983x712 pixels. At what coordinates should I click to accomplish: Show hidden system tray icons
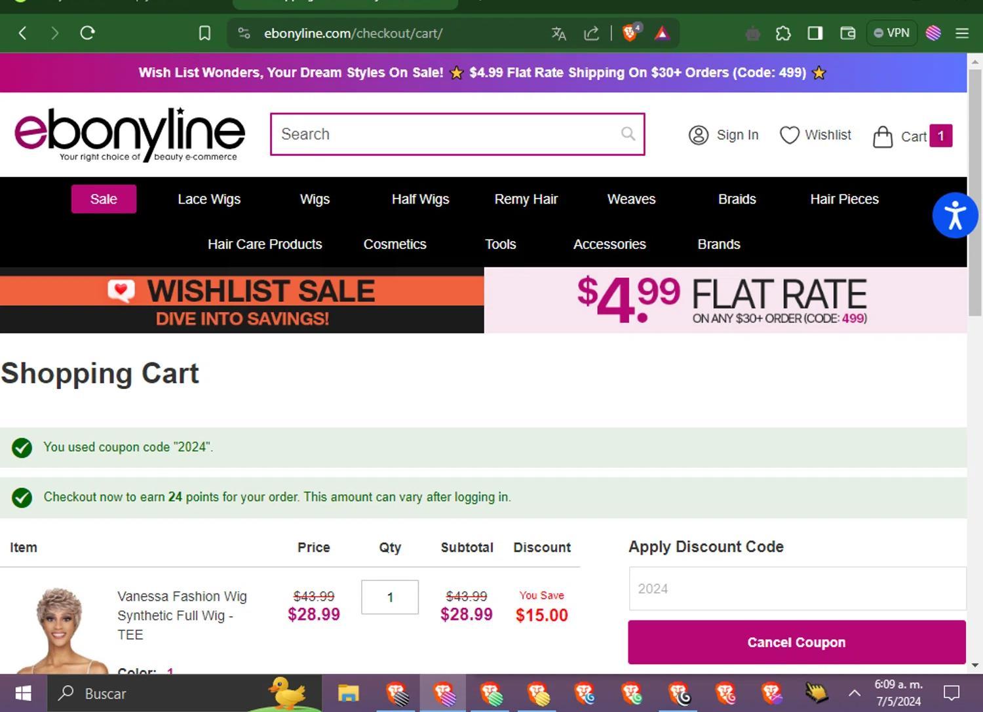coord(855,693)
